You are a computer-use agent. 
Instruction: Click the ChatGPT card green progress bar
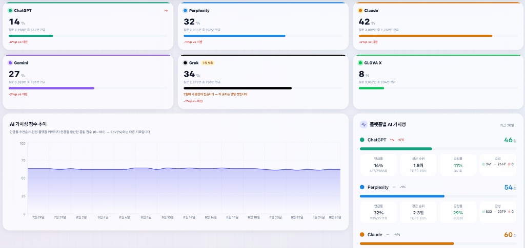31,36
